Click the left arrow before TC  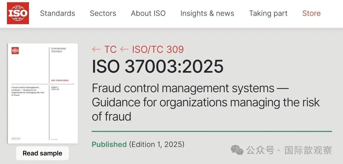click(96, 49)
